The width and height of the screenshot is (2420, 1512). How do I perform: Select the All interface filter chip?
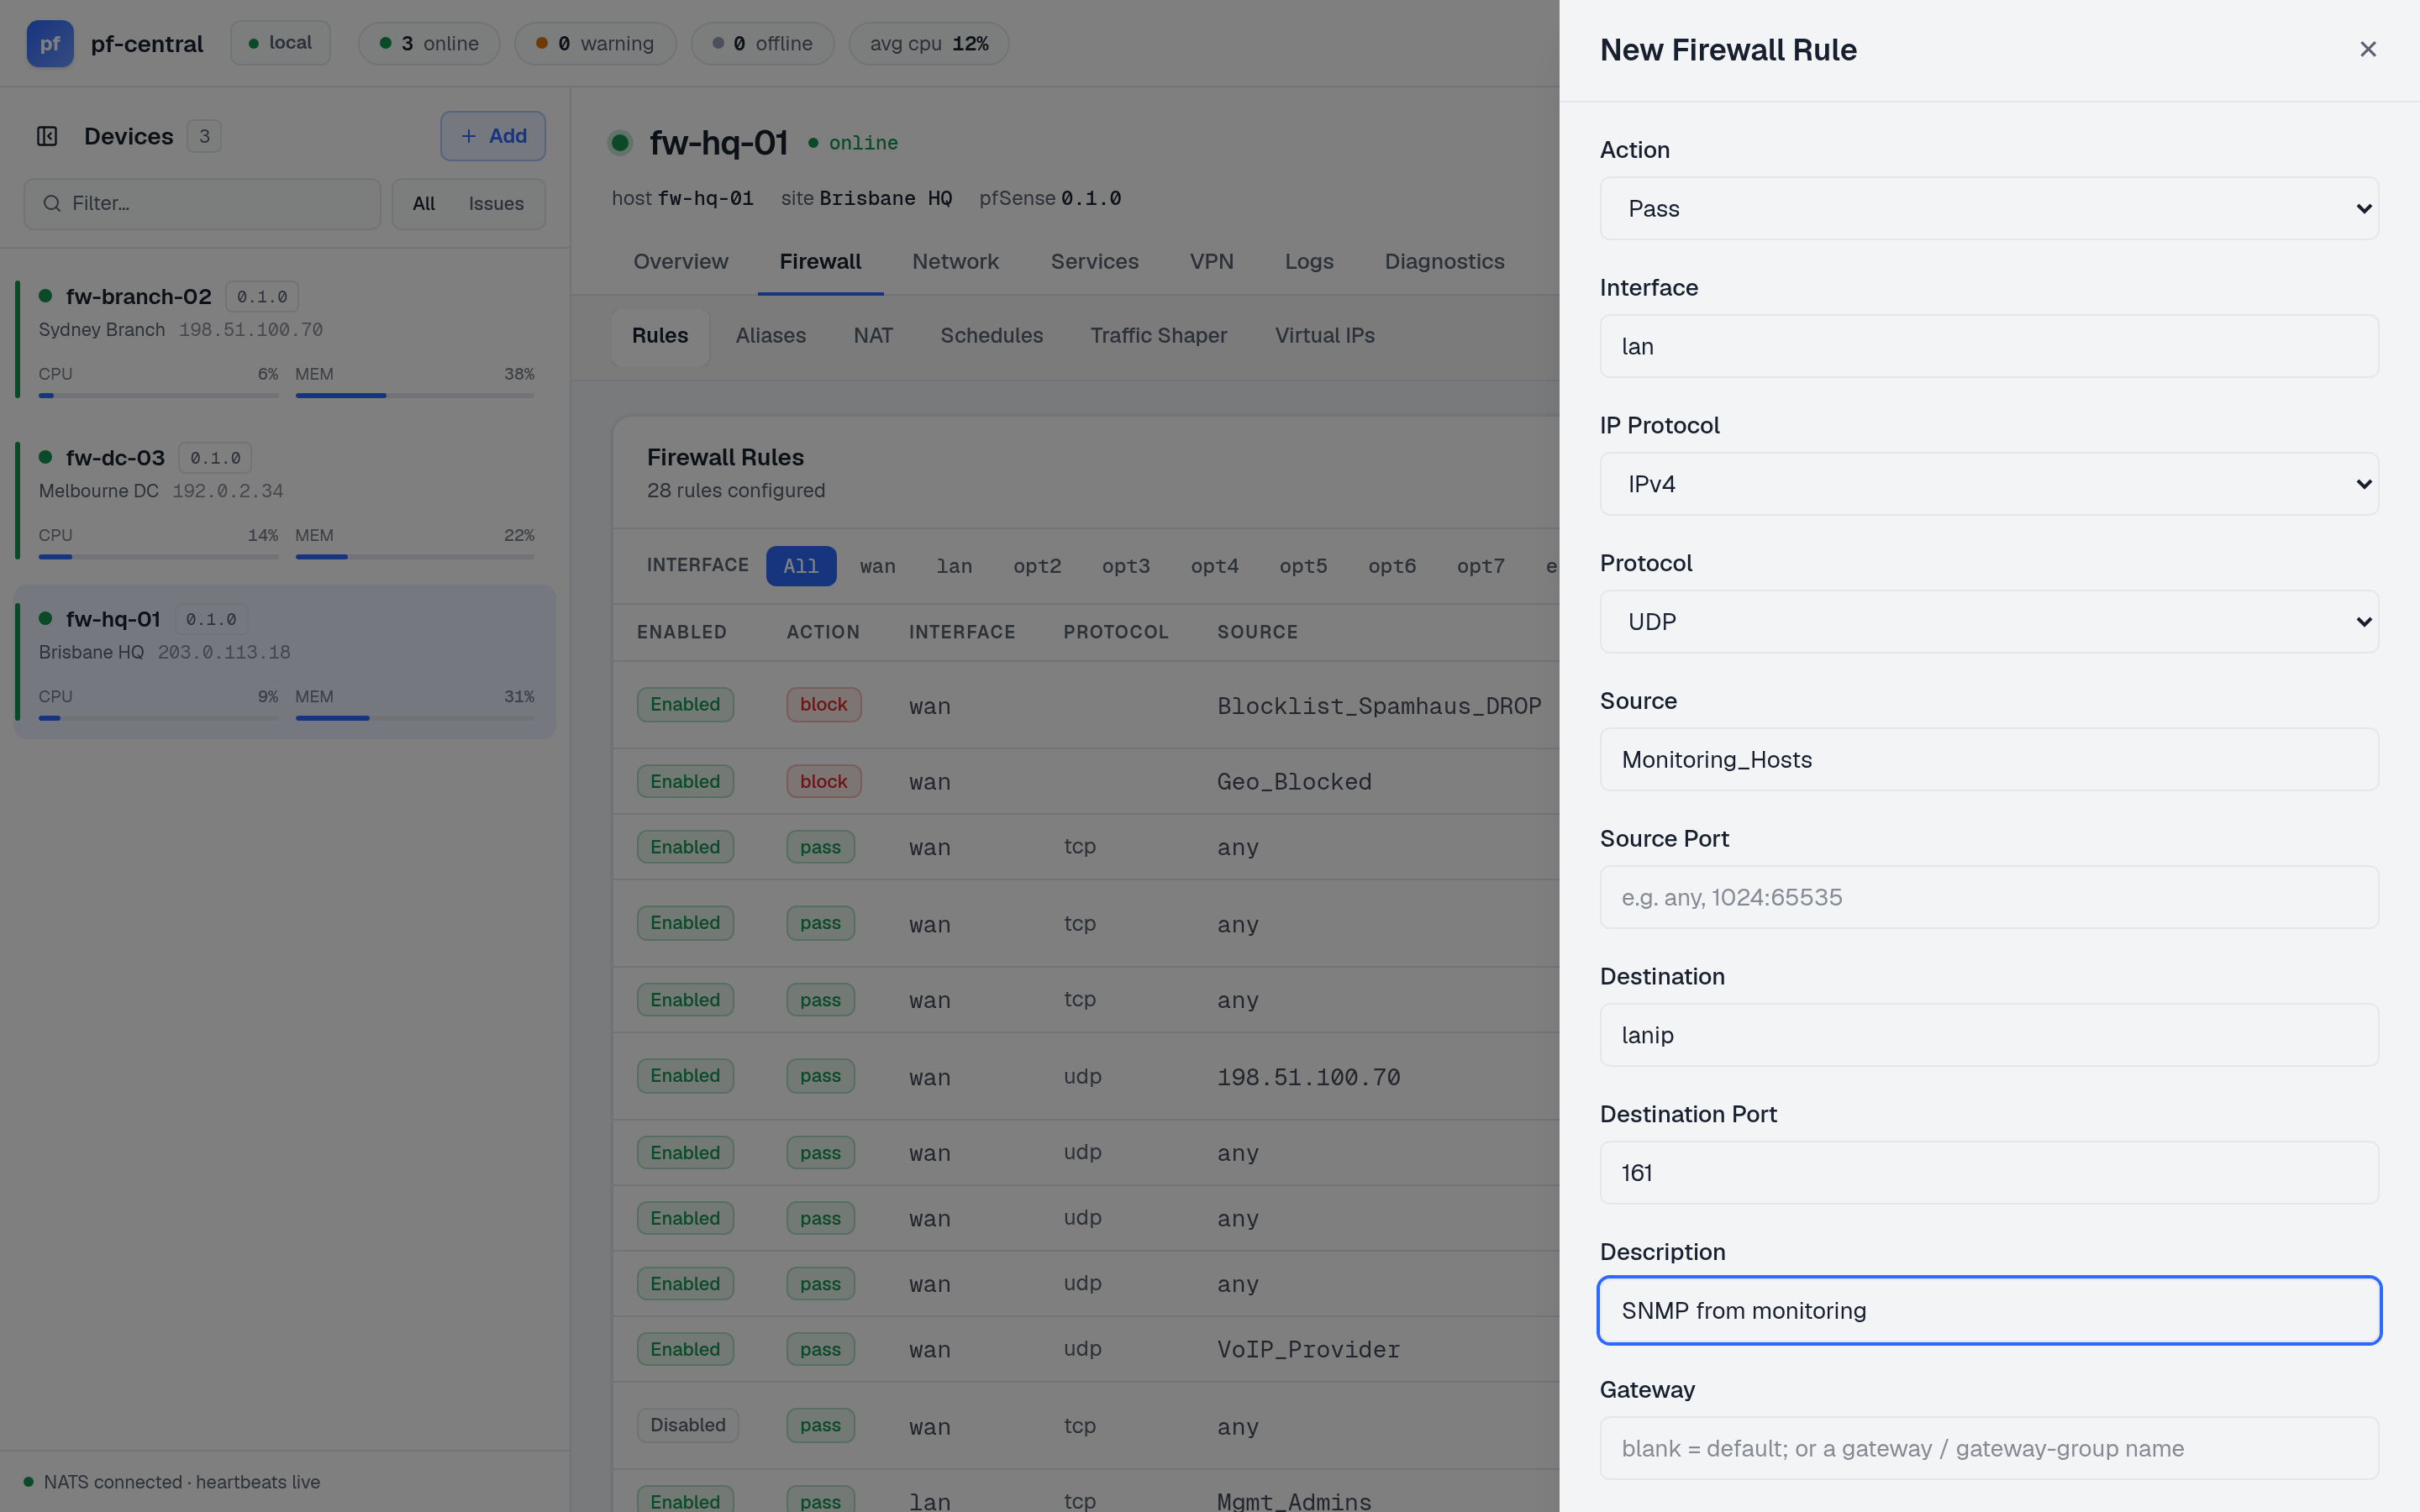pyautogui.click(x=801, y=566)
